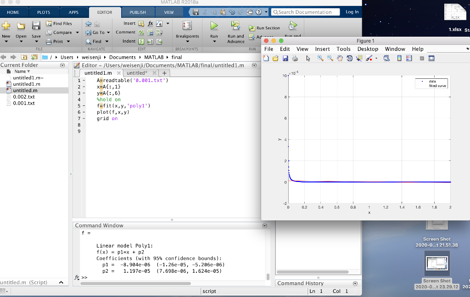Toggle Insert Legend in Figure toolbar

pos(408,59)
